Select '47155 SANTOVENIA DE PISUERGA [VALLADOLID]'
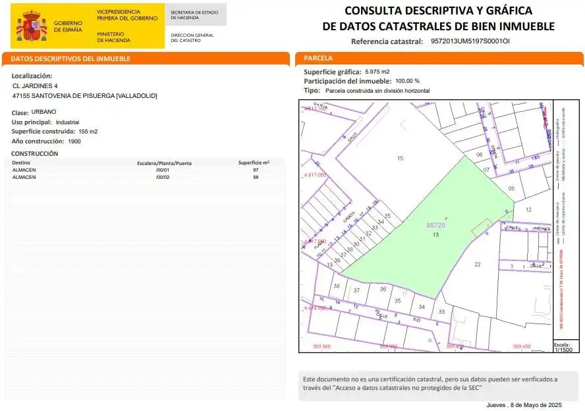 [85, 95]
